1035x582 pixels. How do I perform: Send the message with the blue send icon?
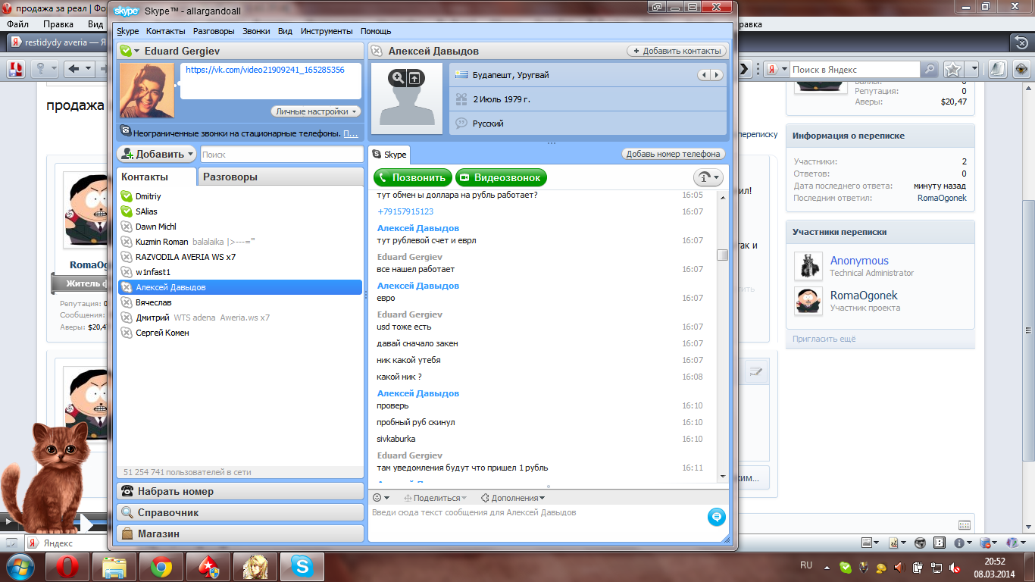click(716, 517)
